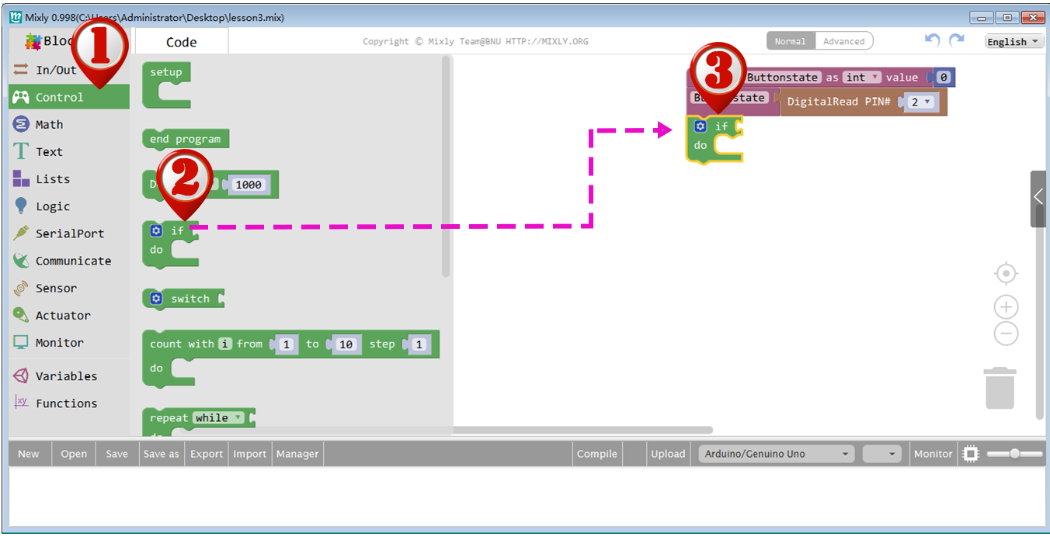1050x536 pixels.
Task: Click the Save button
Action: (117, 454)
